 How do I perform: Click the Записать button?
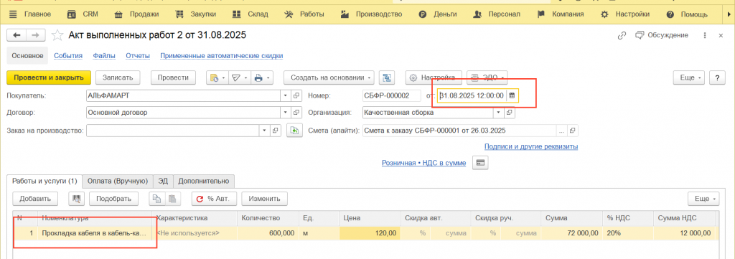point(118,77)
